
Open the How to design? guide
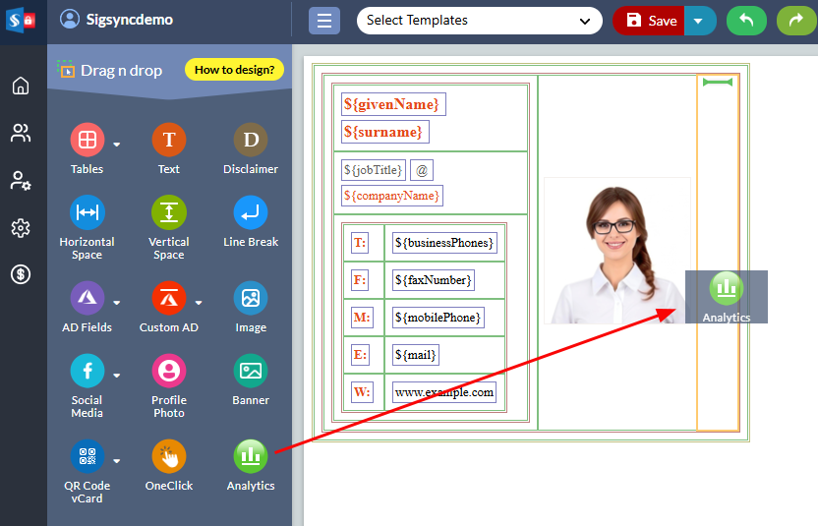[234, 70]
